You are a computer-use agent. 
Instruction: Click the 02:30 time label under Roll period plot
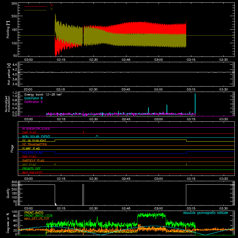tap(93, 90)
